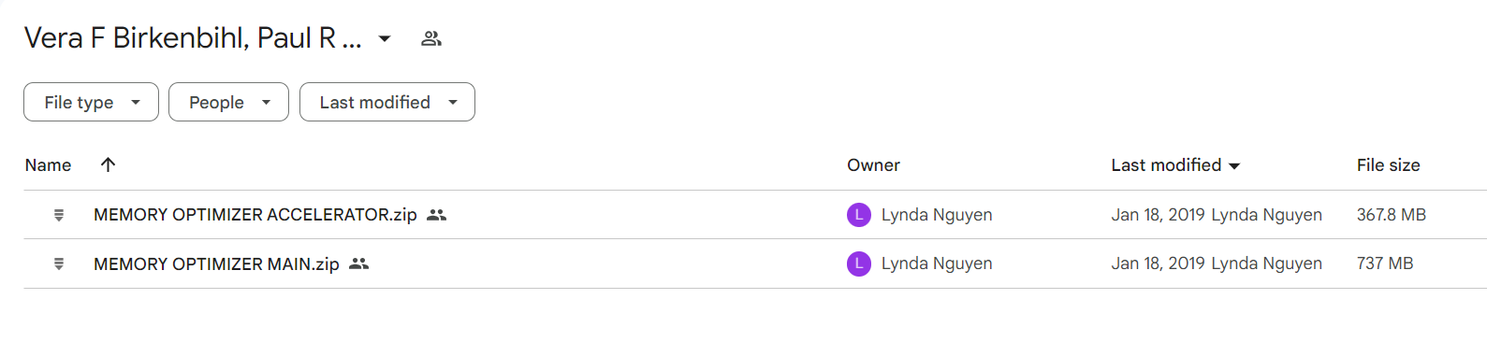The width and height of the screenshot is (1487, 356).
Task: Select MEMORY OPTIMIZER MAIN.zip file
Action: tap(754, 264)
